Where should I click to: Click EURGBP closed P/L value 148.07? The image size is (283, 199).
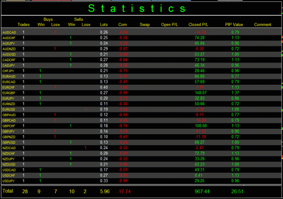(201, 93)
